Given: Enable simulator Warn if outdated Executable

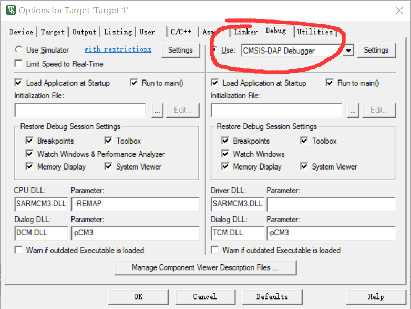Looking at the screenshot, I should [18, 250].
